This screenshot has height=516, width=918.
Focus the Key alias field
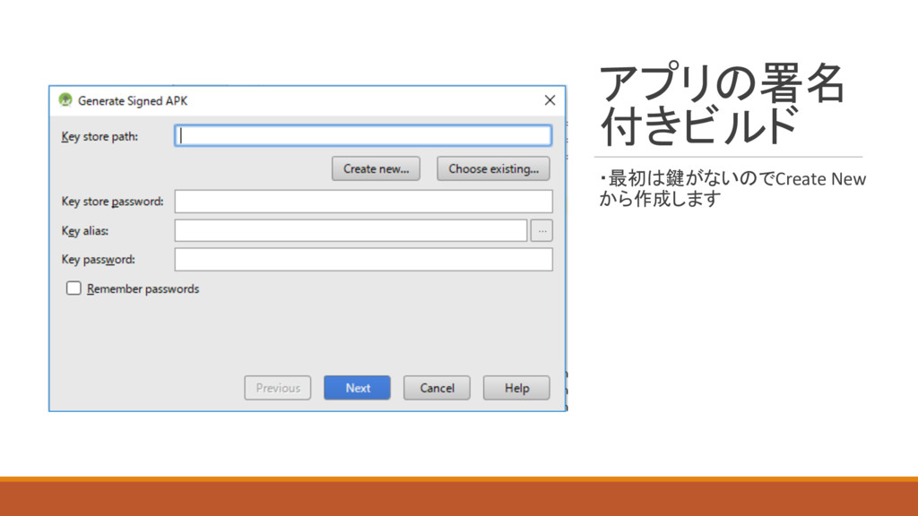[351, 230]
